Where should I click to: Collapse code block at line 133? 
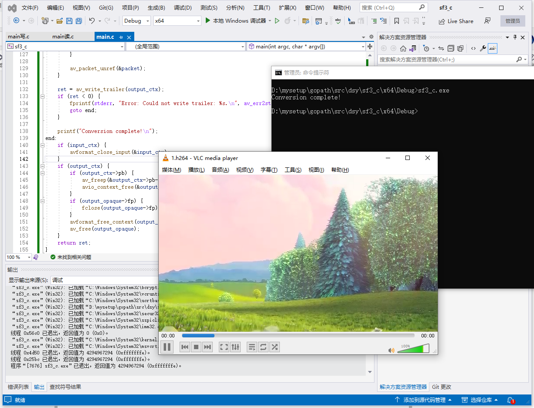click(x=41, y=96)
